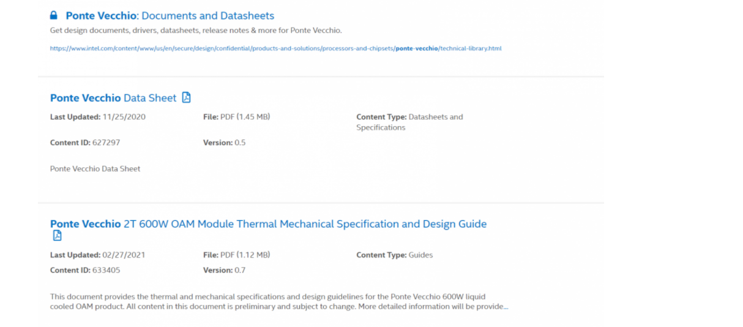The image size is (743, 327).
Task: Select the File: PDF (1.45 MB) label
Action: 236,117
